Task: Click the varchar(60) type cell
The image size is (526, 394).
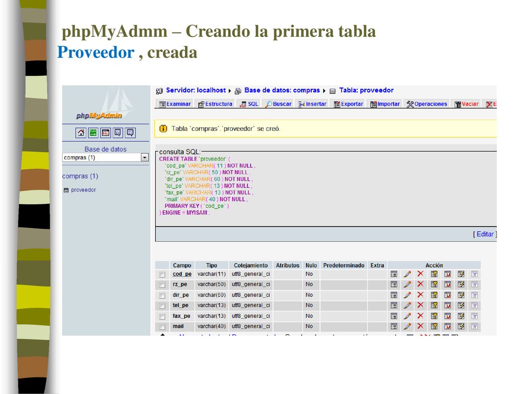Action: click(x=212, y=295)
